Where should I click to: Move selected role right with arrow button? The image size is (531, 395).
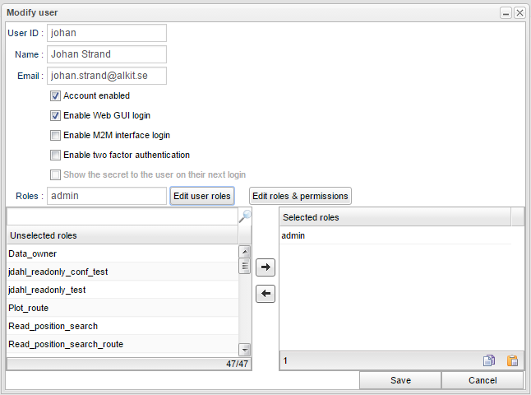pos(265,267)
